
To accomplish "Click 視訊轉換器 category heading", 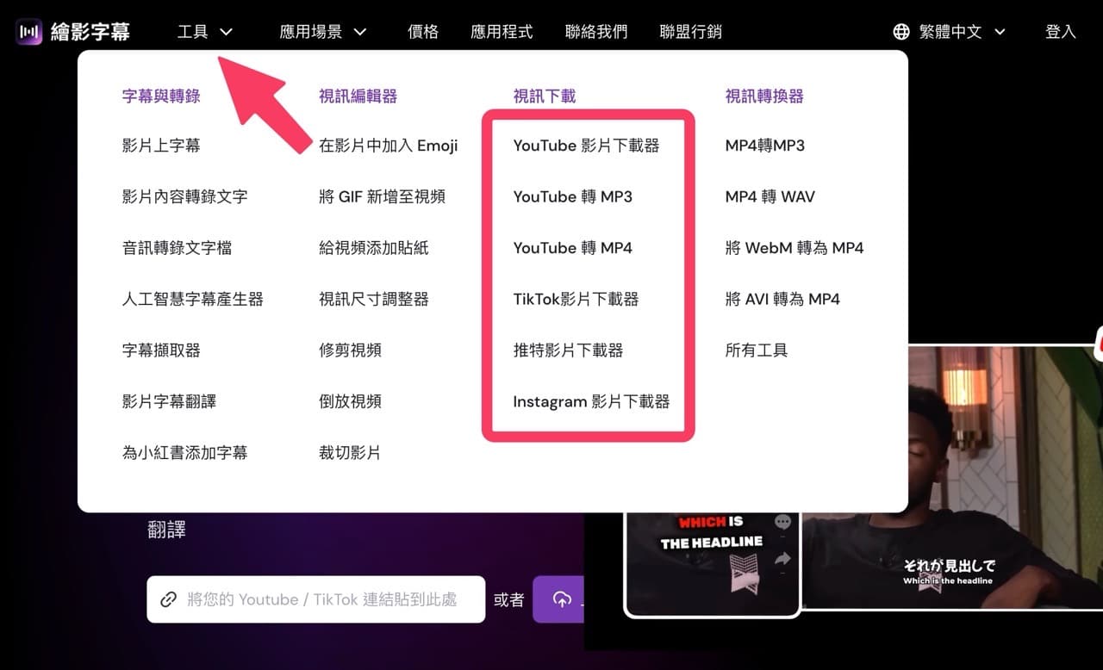I will [764, 96].
